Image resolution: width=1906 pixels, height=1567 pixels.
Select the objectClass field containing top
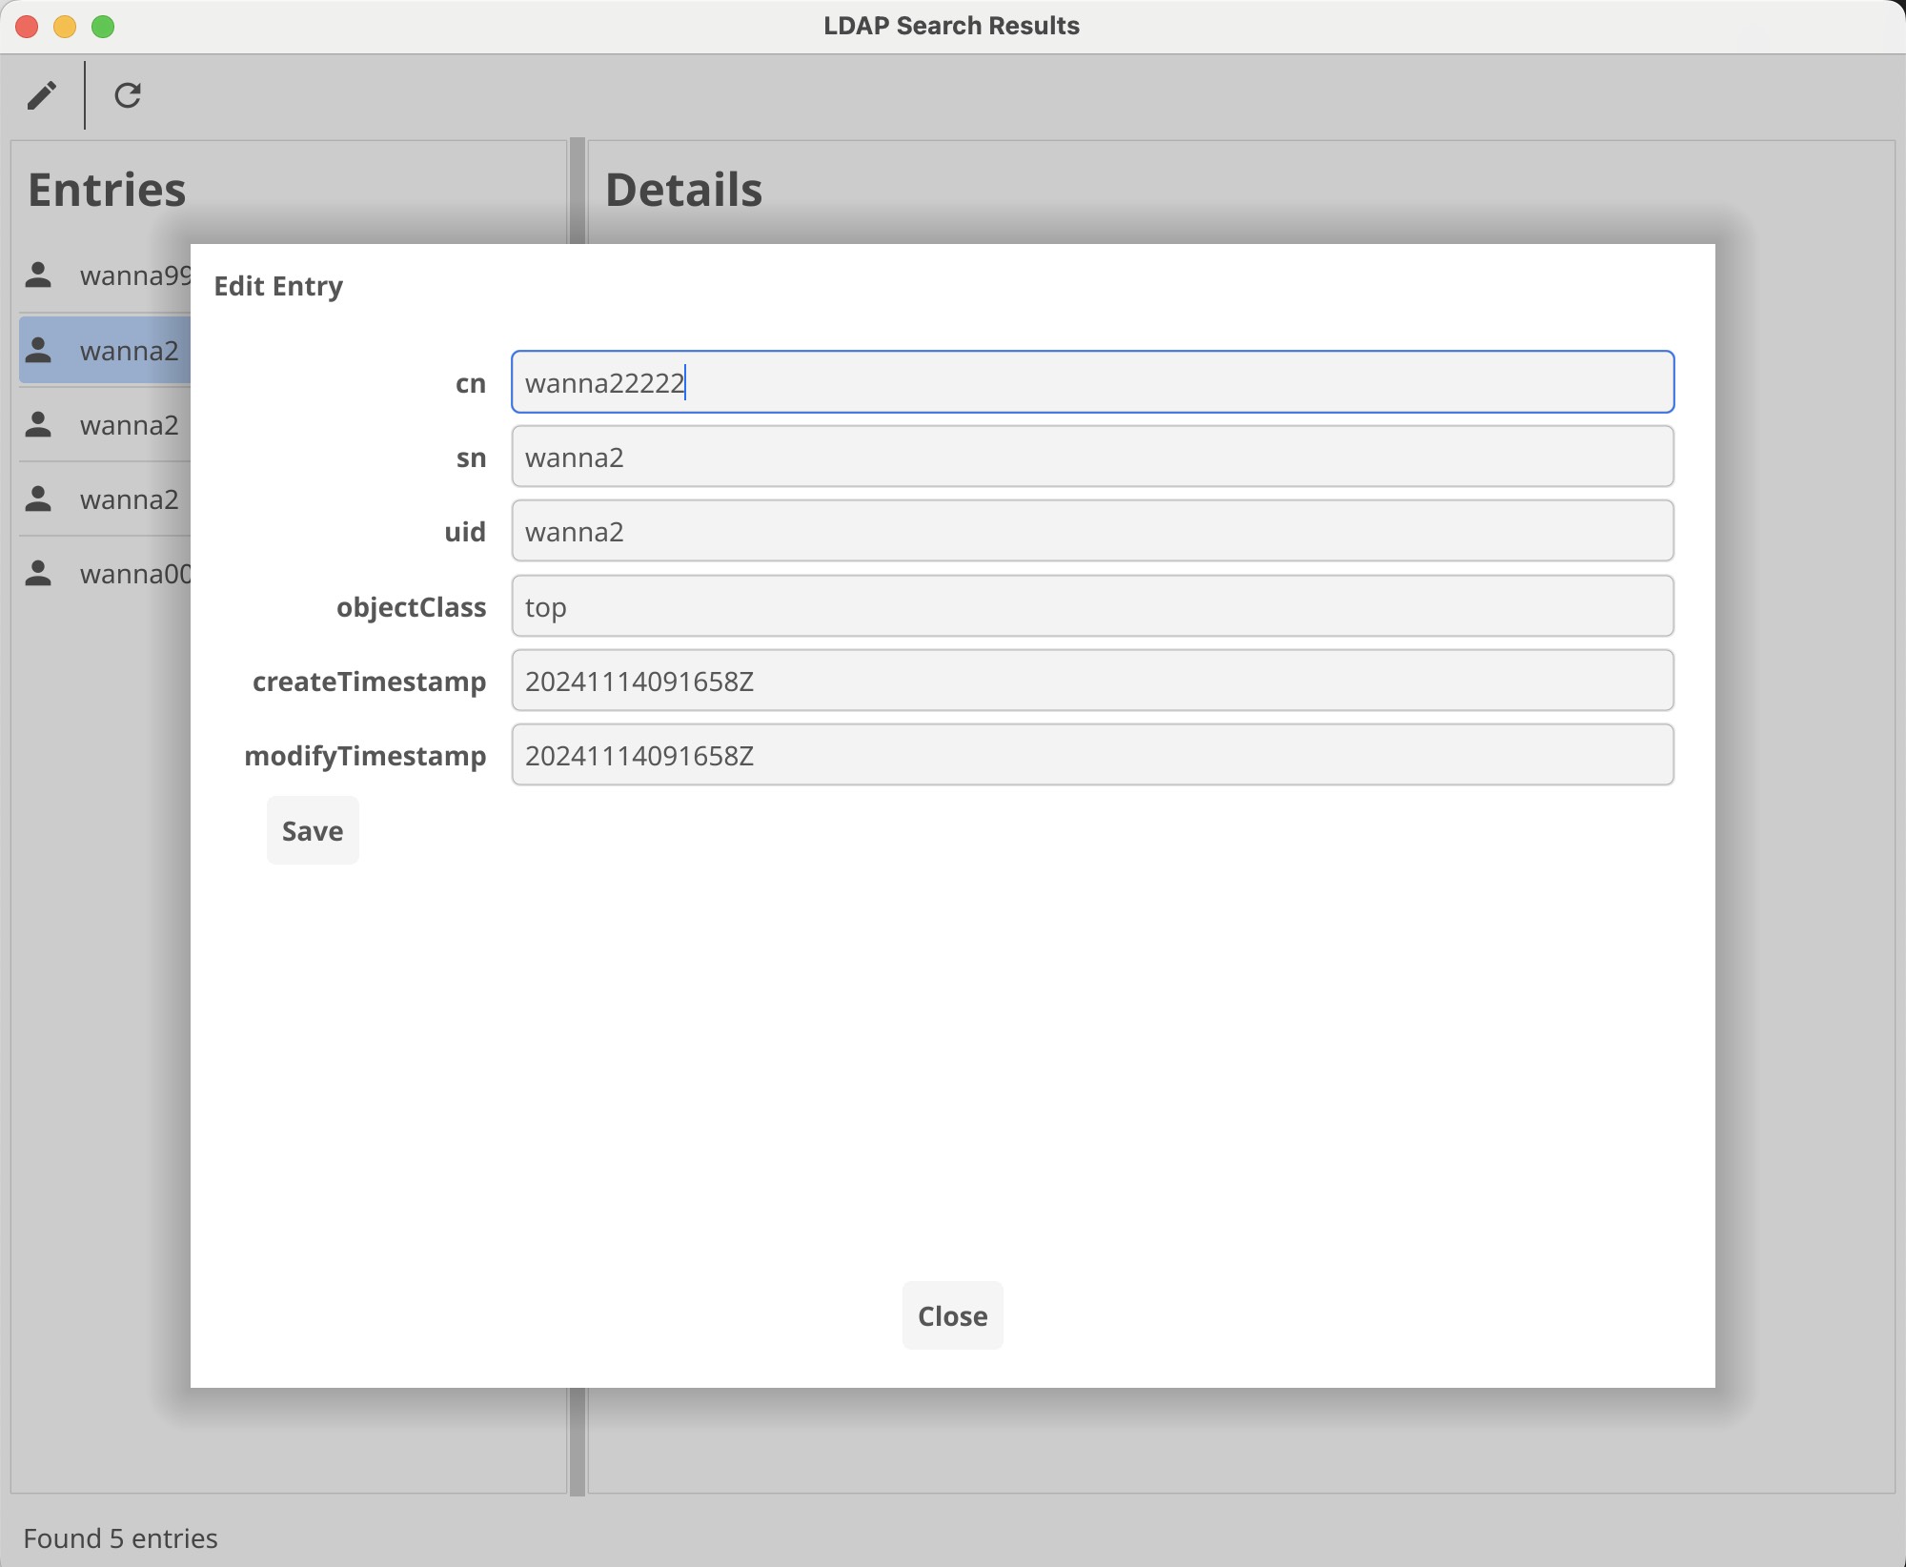click(1092, 606)
